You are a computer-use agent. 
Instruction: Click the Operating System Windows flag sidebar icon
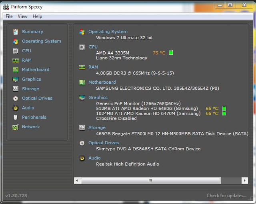point(16,41)
